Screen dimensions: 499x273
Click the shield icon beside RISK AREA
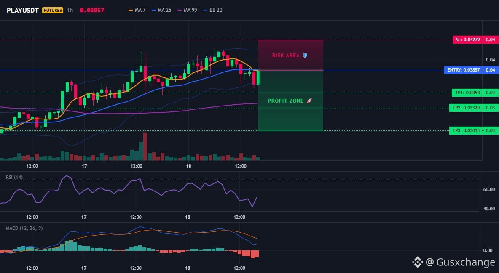(305, 55)
